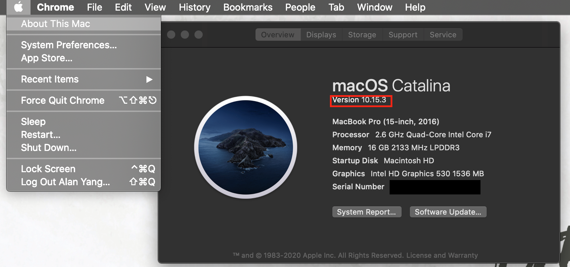The width and height of the screenshot is (570, 267).
Task: Open the History menu
Action: pos(194,7)
